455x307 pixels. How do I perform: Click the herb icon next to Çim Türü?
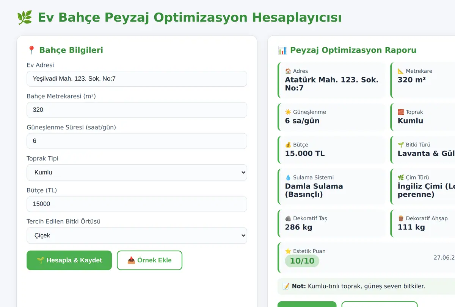pos(401,177)
